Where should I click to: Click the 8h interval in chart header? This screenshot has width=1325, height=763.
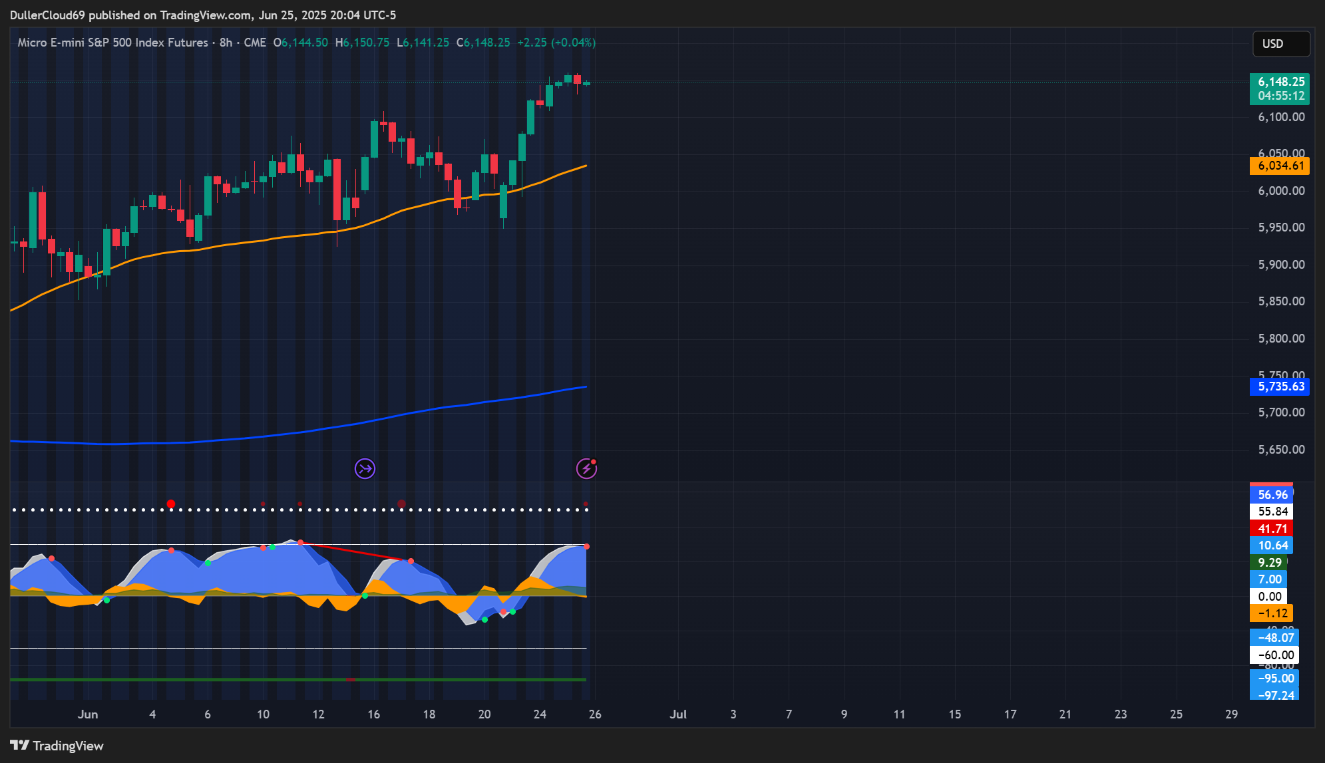(226, 43)
